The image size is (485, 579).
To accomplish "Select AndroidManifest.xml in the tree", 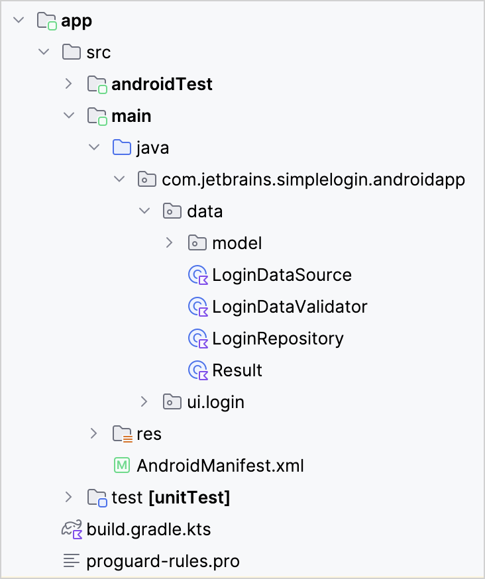I will tap(220, 466).
